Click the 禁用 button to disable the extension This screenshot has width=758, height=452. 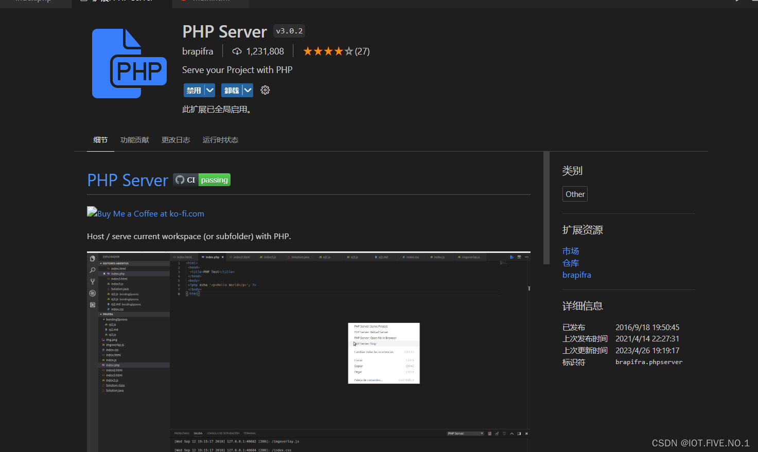click(x=195, y=90)
